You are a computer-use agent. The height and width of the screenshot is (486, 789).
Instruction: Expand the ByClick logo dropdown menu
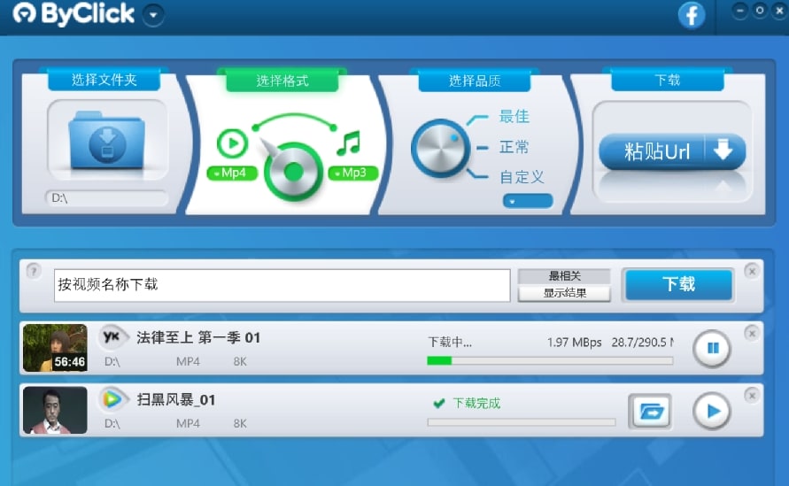153,14
